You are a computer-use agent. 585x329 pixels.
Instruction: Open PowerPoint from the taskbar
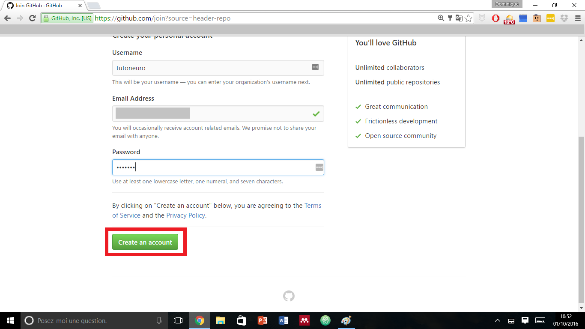[263, 320]
